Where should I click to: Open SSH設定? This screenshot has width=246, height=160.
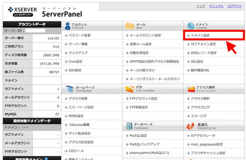click(75, 70)
